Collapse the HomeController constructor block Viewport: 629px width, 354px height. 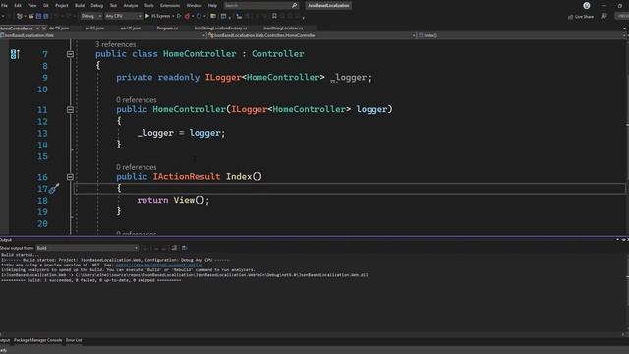click(70, 109)
